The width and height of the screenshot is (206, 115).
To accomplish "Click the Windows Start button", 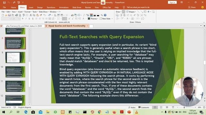I will (4, 112).
